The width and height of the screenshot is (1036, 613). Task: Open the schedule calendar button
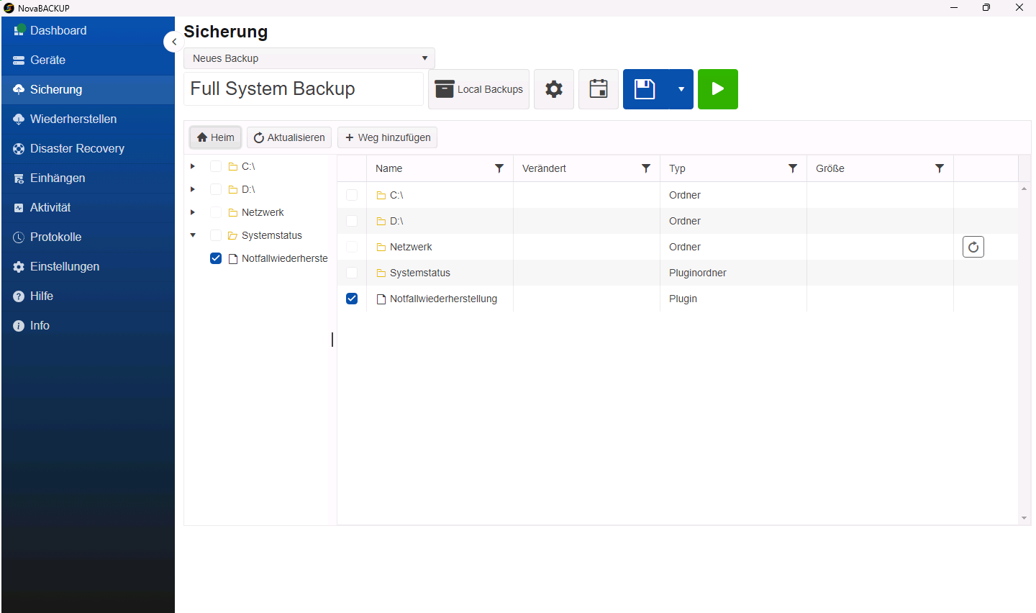click(x=599, y=89)
